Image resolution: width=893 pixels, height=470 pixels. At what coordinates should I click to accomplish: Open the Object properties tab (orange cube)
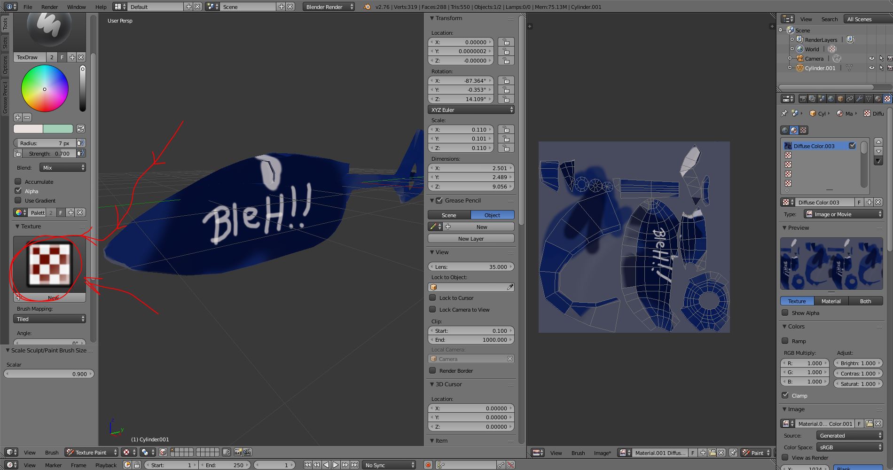[840, 99]
